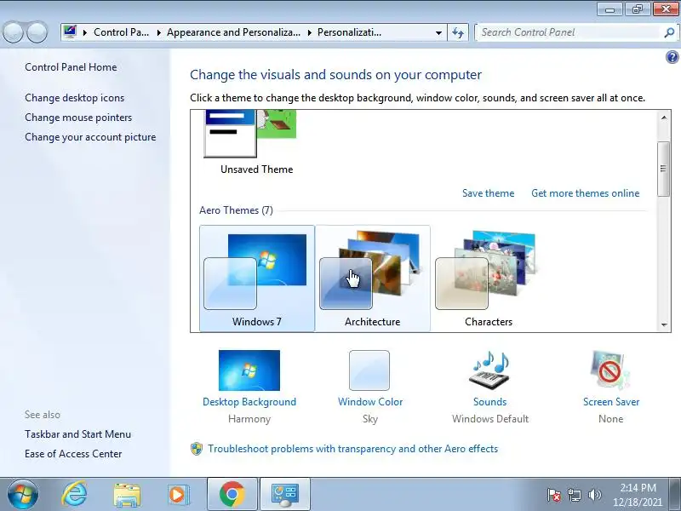The width and height of the screenshot is (681, 511).
Task: Expand the arrow after Control Panel breadcrumb
Action: click(159, 32)
